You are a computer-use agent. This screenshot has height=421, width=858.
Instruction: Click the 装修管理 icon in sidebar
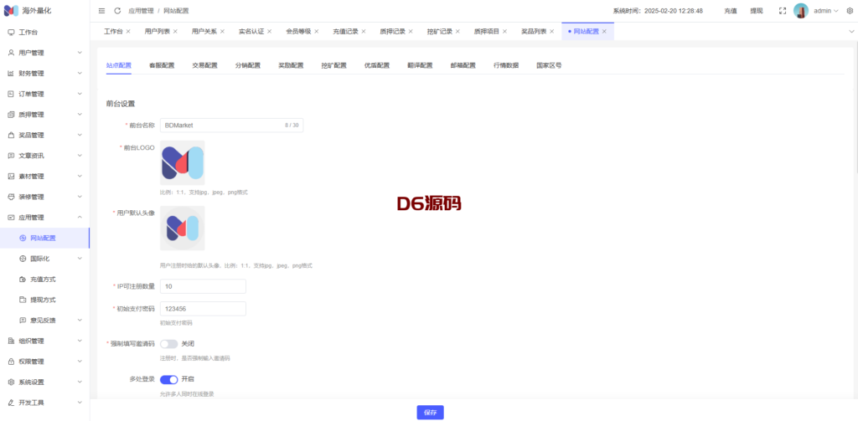pyautogui.click(x=11, y=197)
